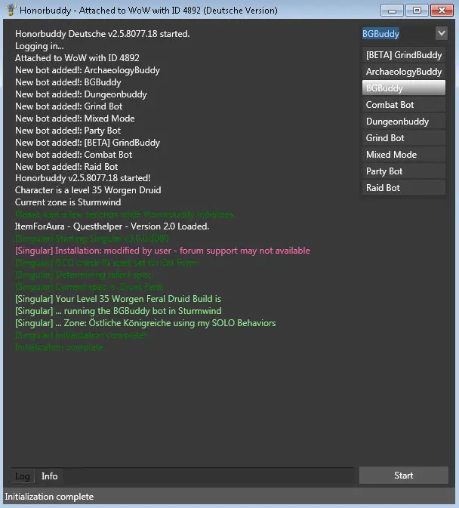
Task: Select the Combat Bot option
Action: coord(403,105)
